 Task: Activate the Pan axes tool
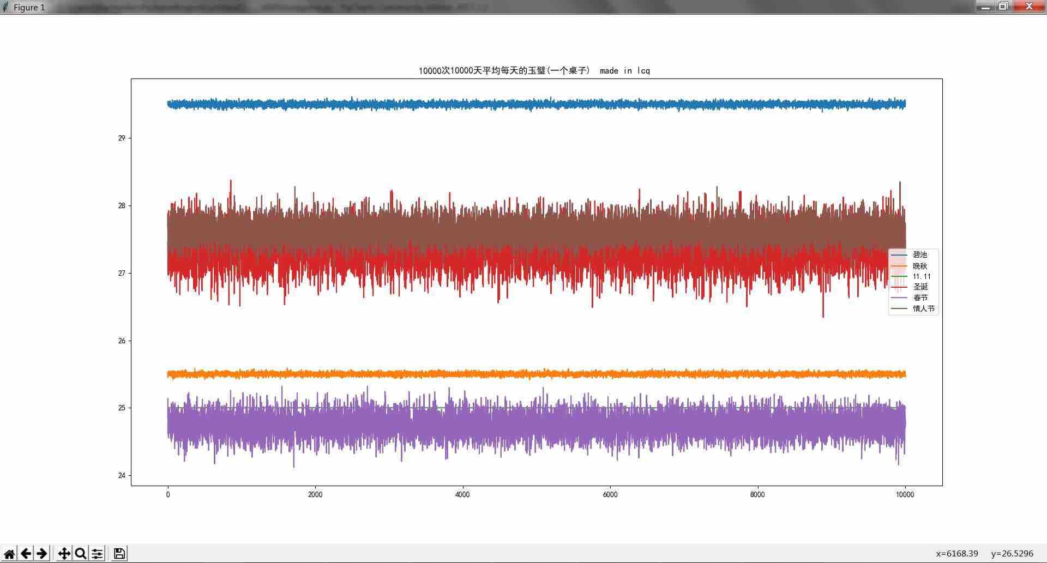click(x=64, y=554)
